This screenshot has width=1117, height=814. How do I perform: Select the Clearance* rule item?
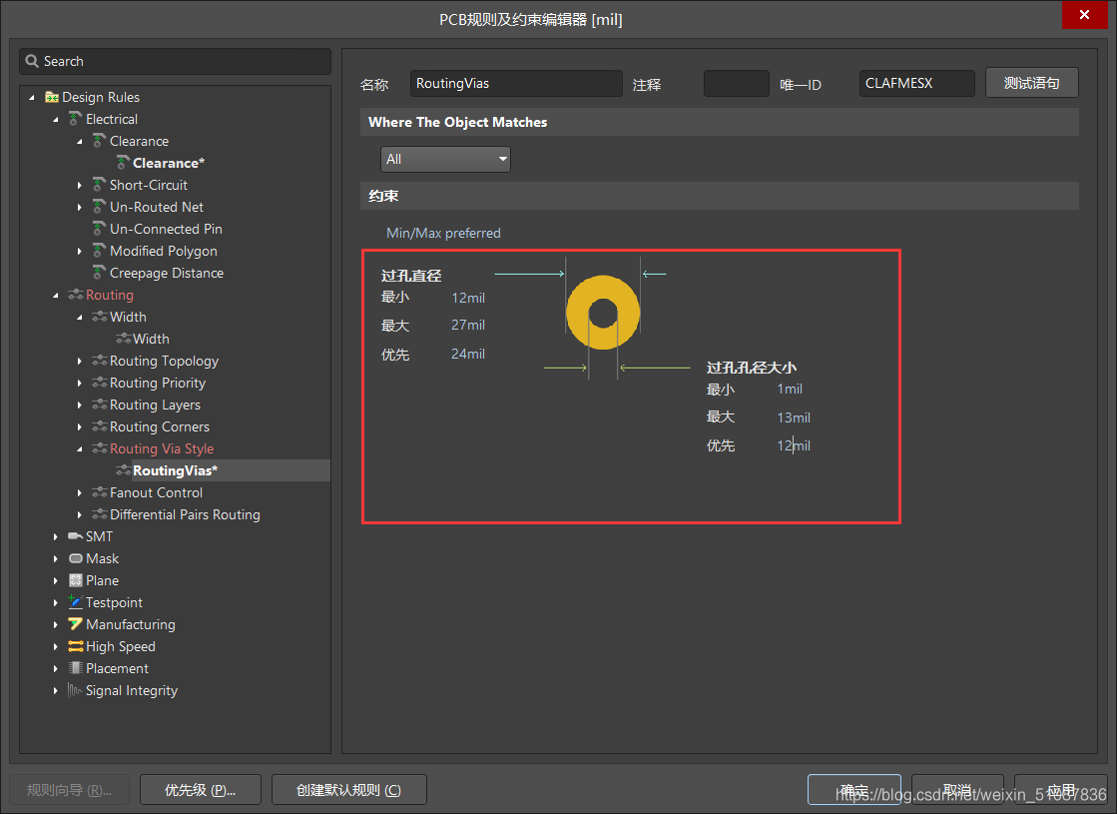click(168, 163)
